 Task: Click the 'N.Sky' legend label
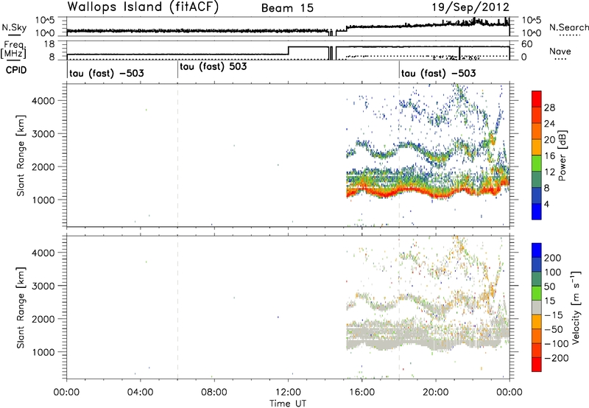click(14, 27)
